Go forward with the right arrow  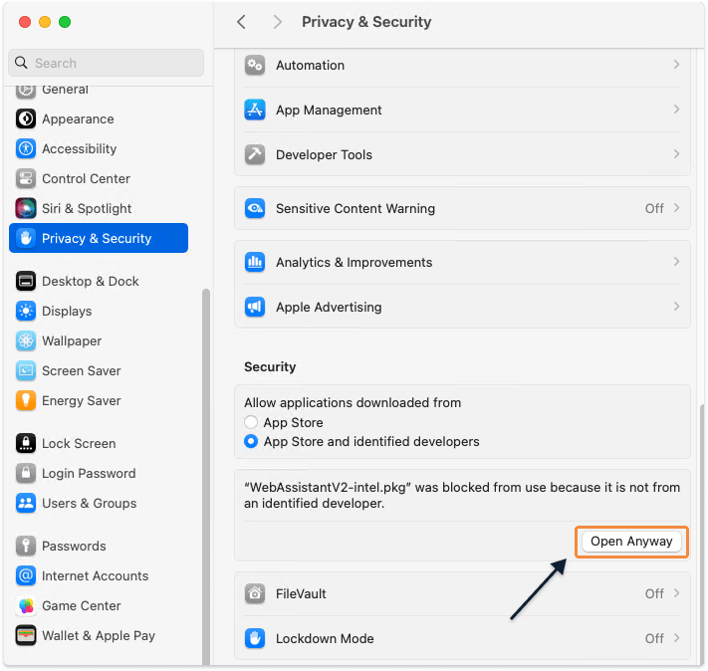[277, 22]
